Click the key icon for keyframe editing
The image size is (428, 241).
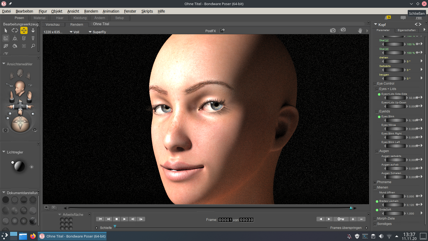(341, 219)
